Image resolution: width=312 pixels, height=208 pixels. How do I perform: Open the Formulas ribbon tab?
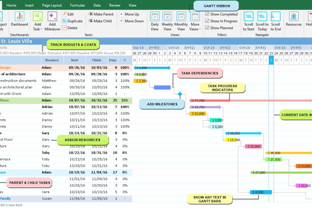point(77,5)
